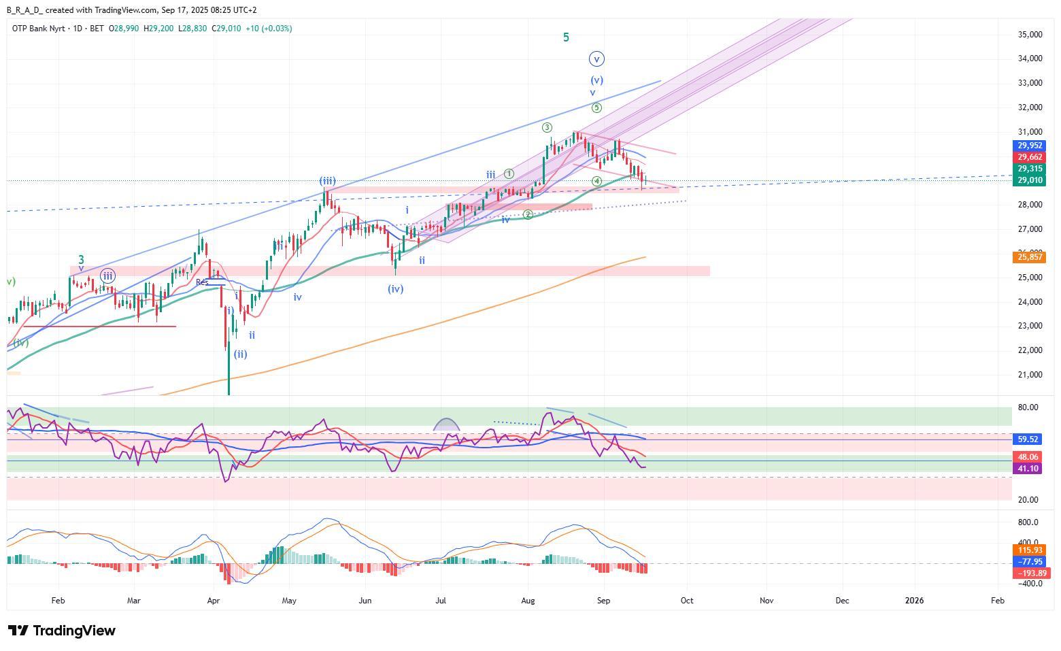
Task: Click the green wave 3 label
Action: [x=81, y=260]
